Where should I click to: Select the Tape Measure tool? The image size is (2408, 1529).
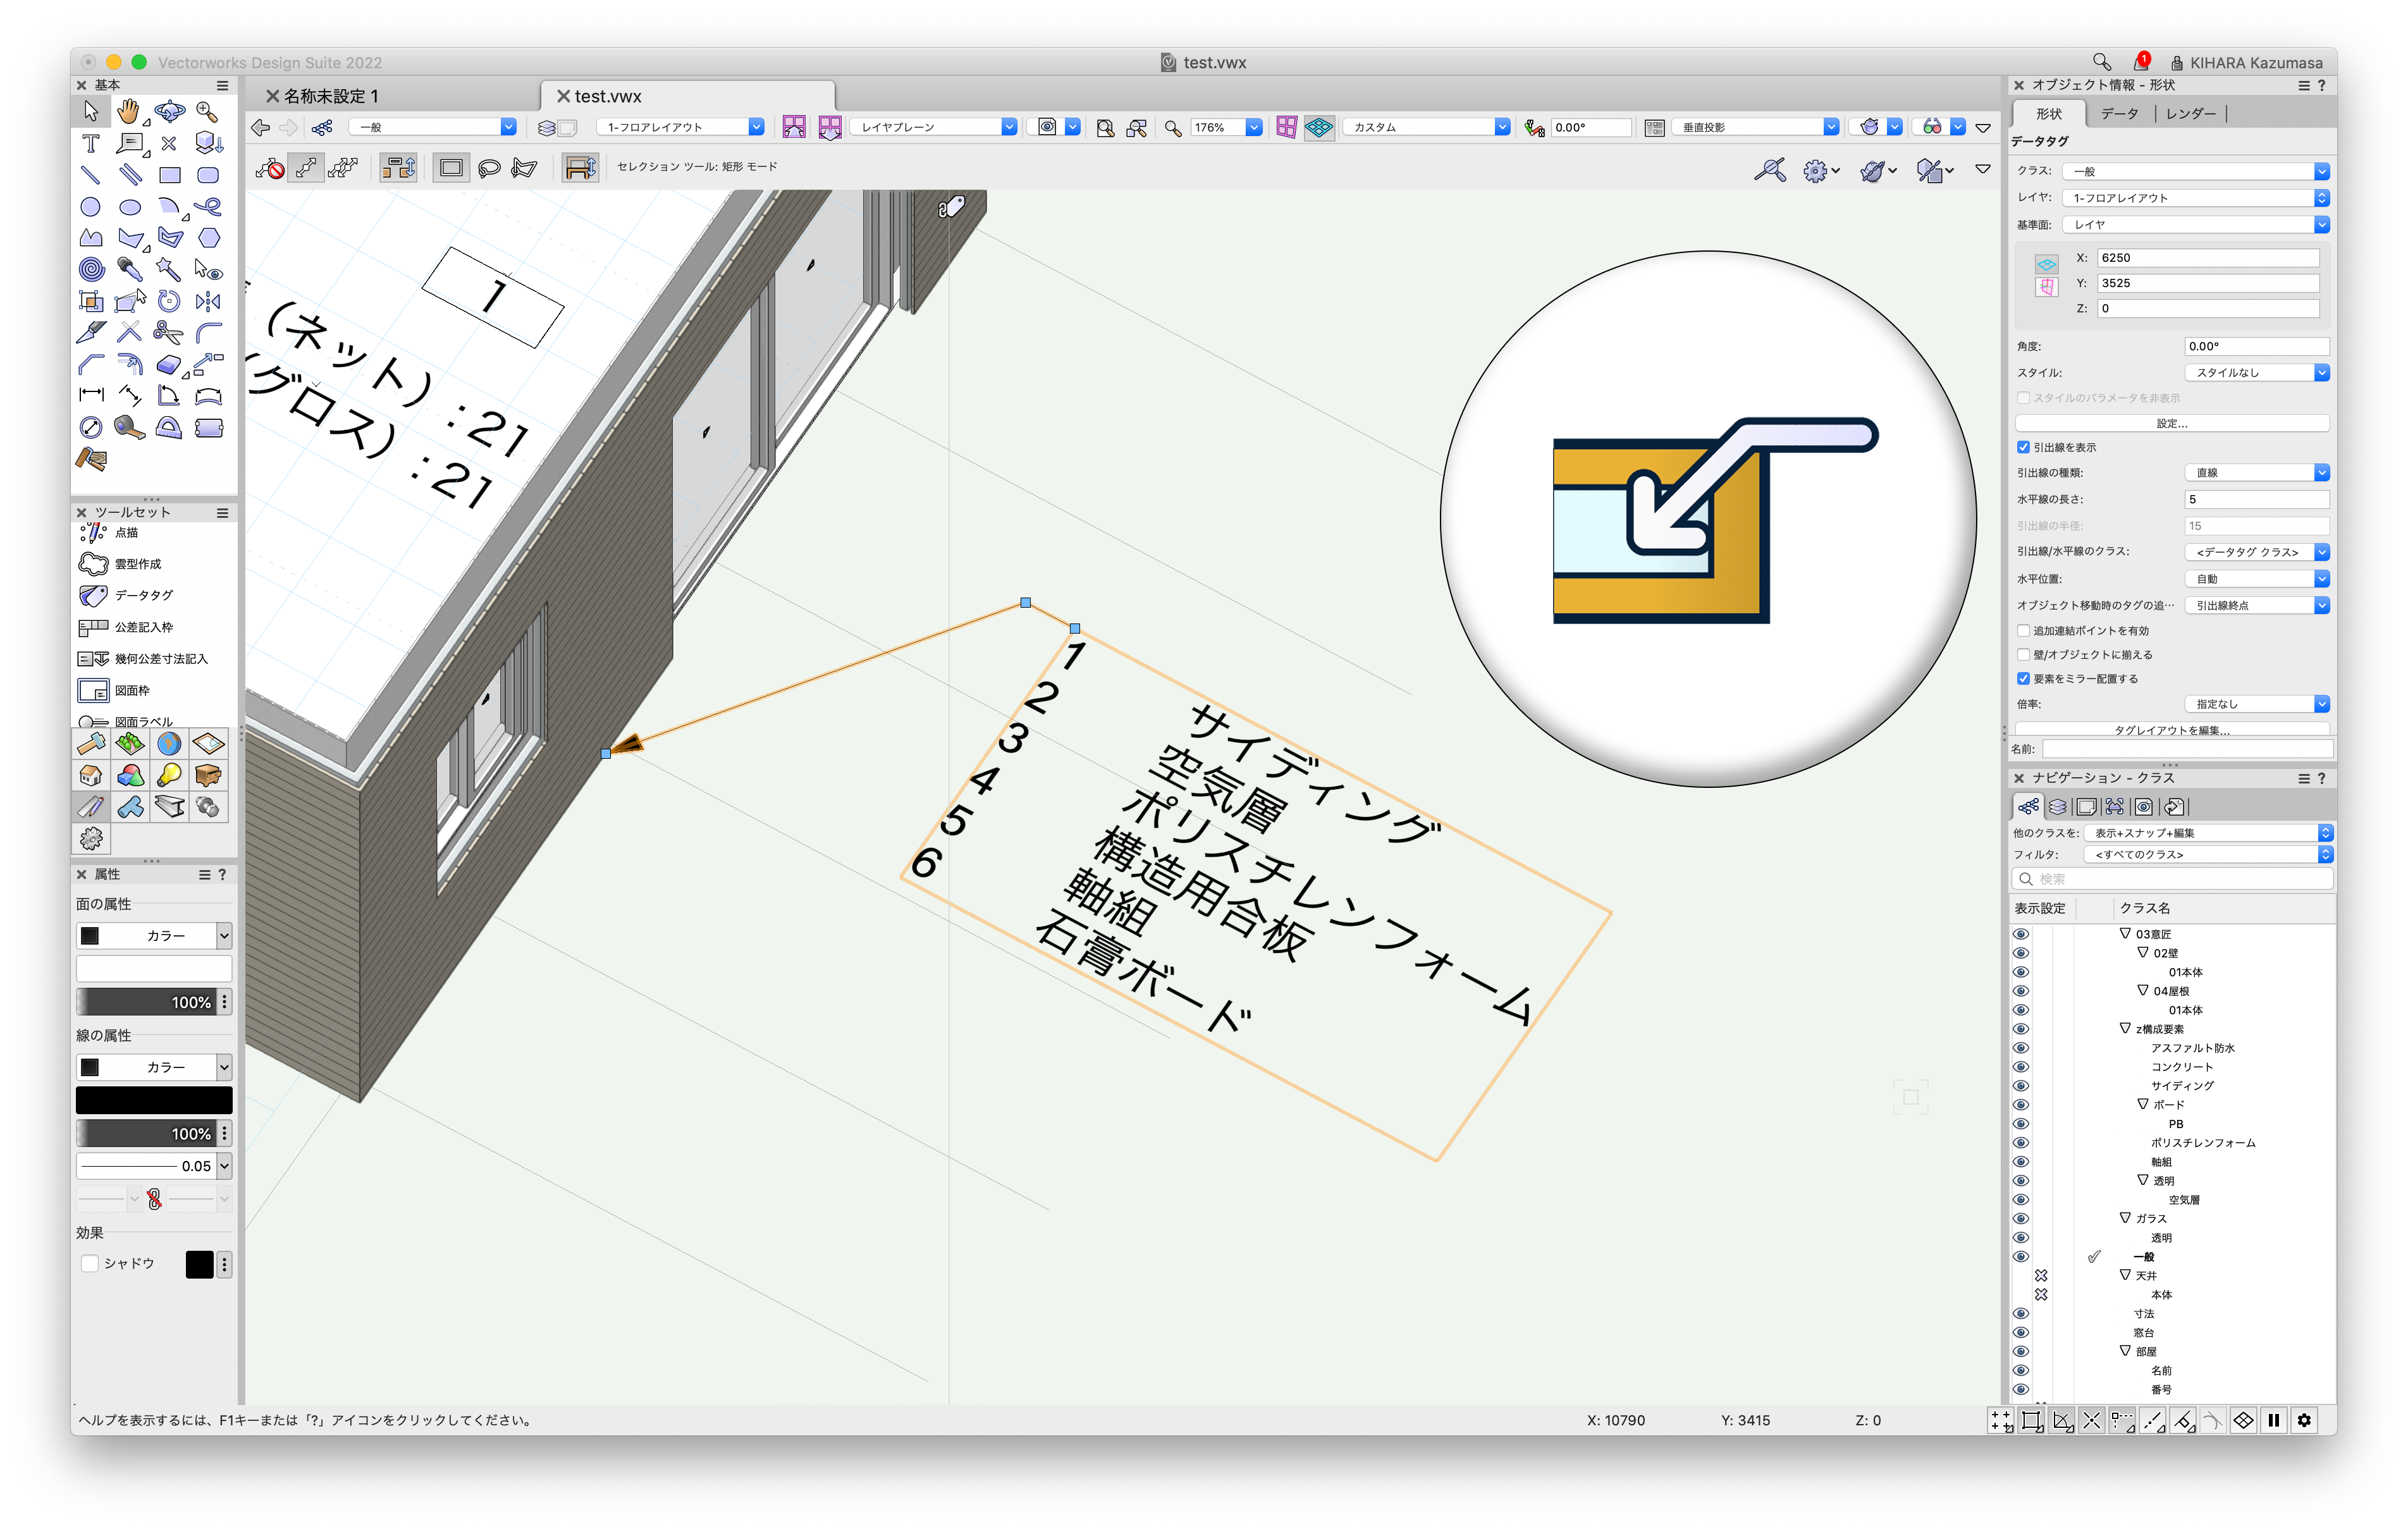(x=130, y=427)
